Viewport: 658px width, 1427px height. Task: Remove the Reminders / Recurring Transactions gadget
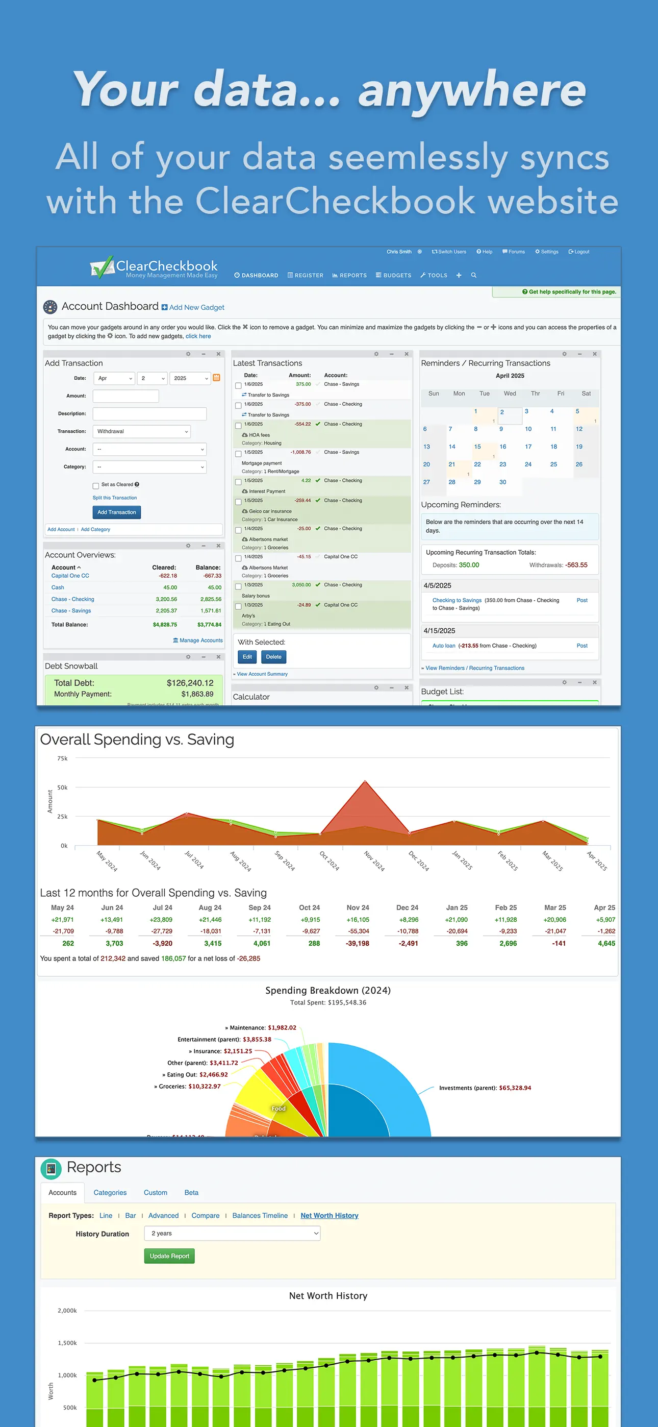tap(595, 354)
